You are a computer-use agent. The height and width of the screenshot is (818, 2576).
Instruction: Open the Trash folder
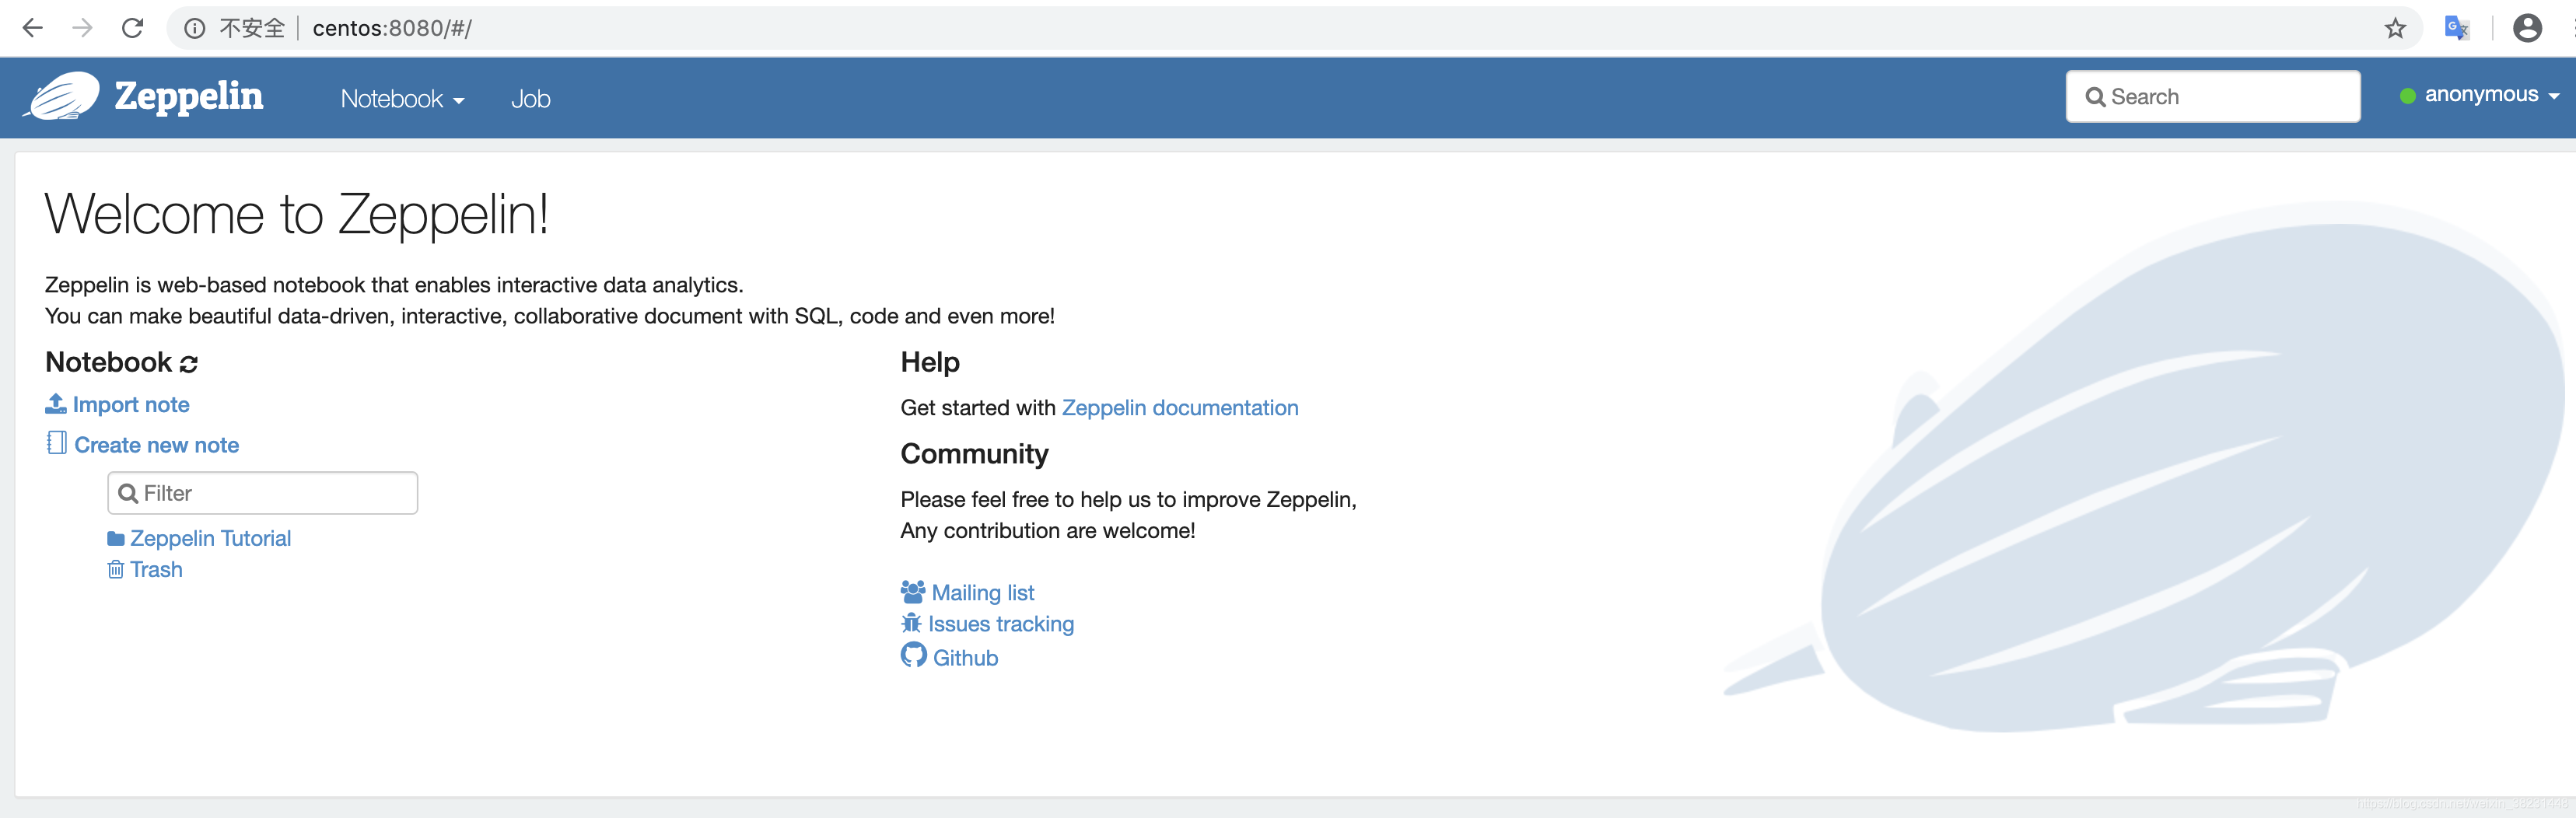click(x=156, y=569)
